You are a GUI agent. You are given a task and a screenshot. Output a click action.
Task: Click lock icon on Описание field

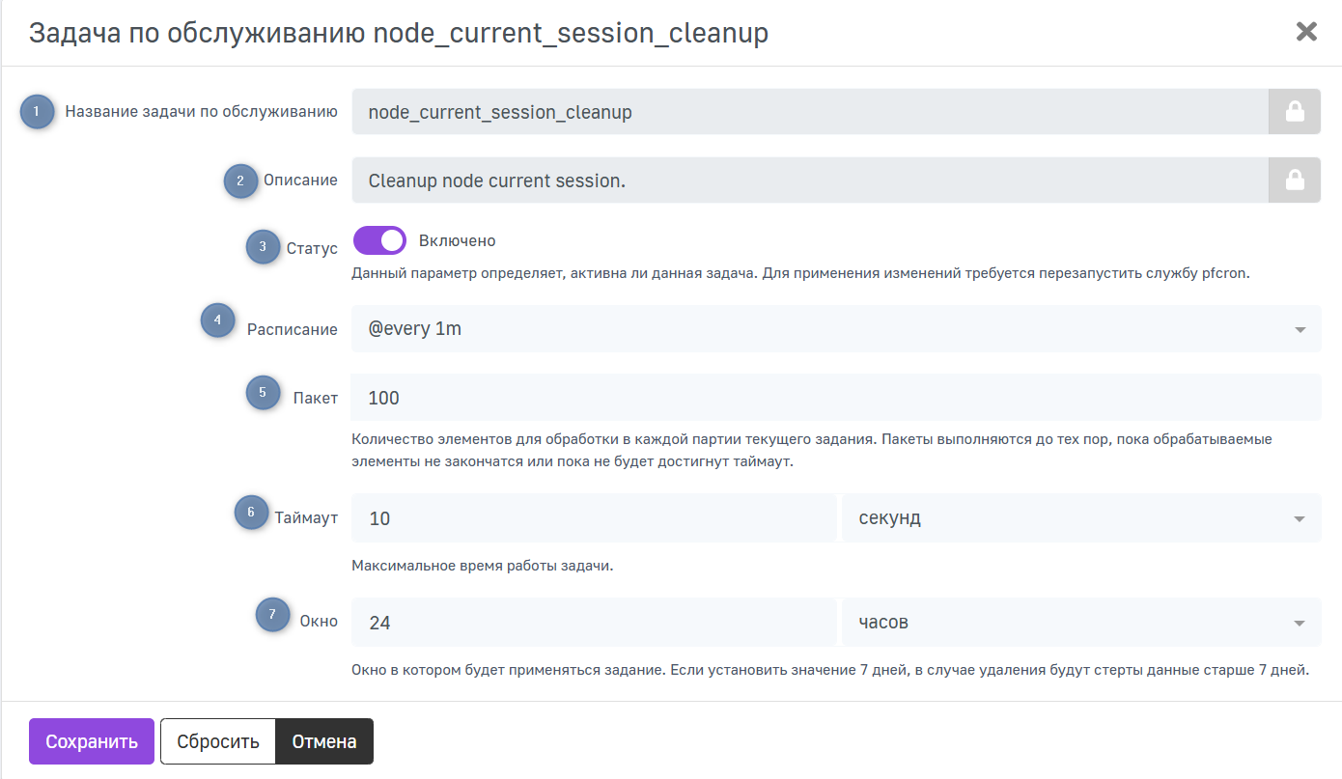pos(1294,181)
